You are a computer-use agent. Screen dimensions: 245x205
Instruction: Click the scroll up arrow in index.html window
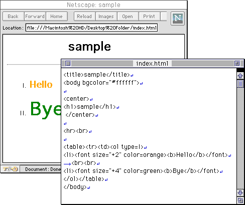(x=240, y=76)
